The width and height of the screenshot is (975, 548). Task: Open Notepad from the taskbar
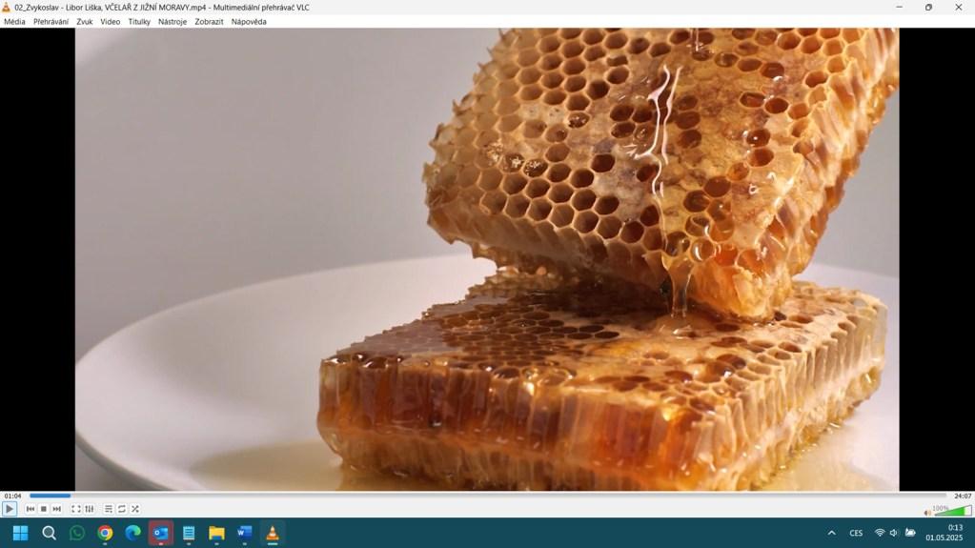tap(189, 533)
